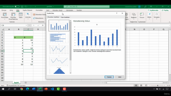Screen dimensions: 171x96
Task: Expand Eklentilerim dropdown arrow
Action: coord(45,18)
